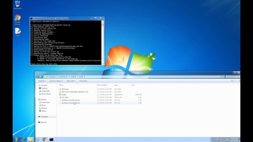253x142 pixels.
Task: Expand the breadcrumb arrow after Local Disk (C:)
Action: pos(70,77)
